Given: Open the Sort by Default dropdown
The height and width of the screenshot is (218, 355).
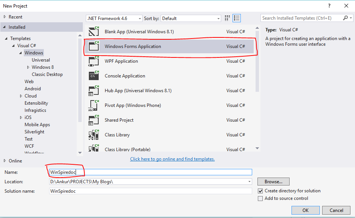Looking at the screenshot, I should 217,18.
